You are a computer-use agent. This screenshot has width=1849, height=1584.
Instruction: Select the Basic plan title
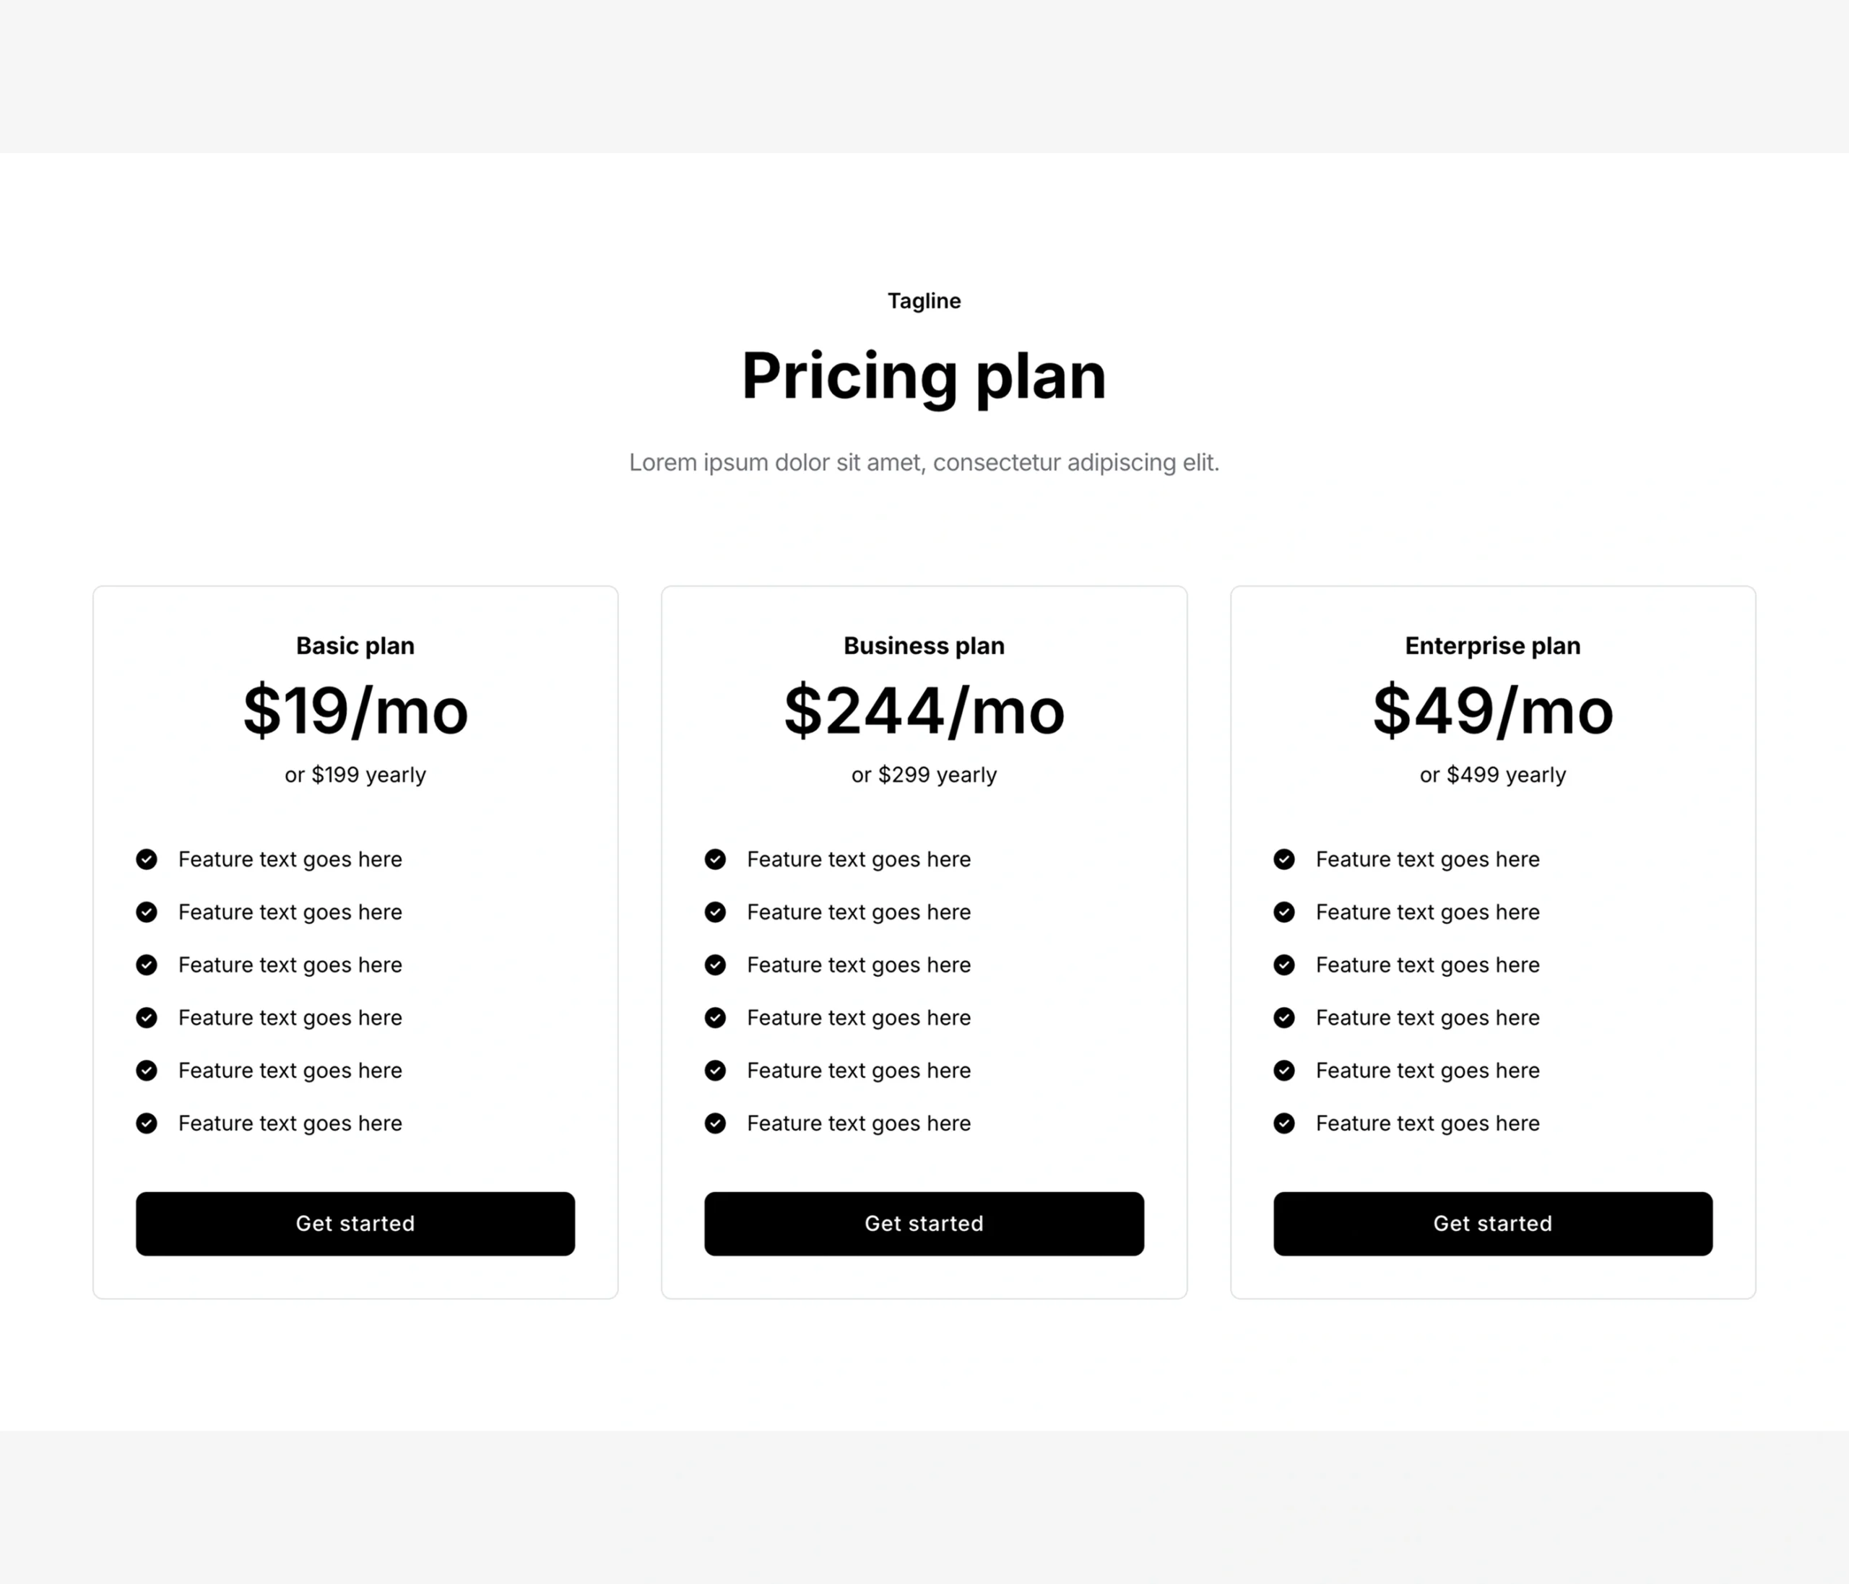tap(355, 645)
